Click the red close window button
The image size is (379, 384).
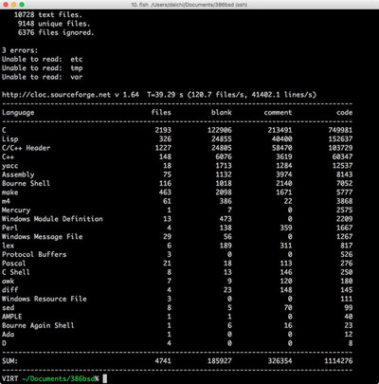coord(6,5)
